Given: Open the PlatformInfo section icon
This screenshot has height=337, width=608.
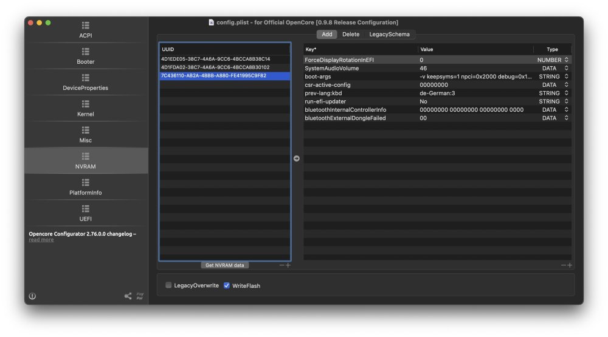Looking at the screenshot, I should 85,183.
